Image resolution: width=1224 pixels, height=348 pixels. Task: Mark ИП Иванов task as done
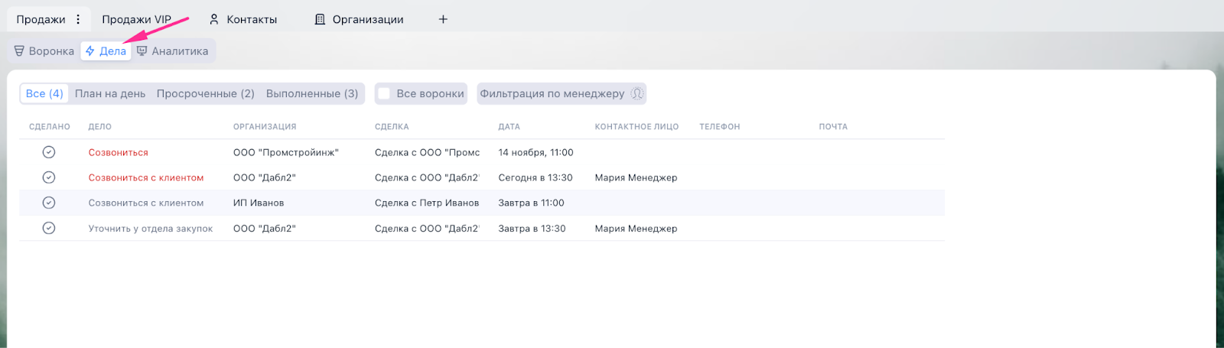(49, 203)
